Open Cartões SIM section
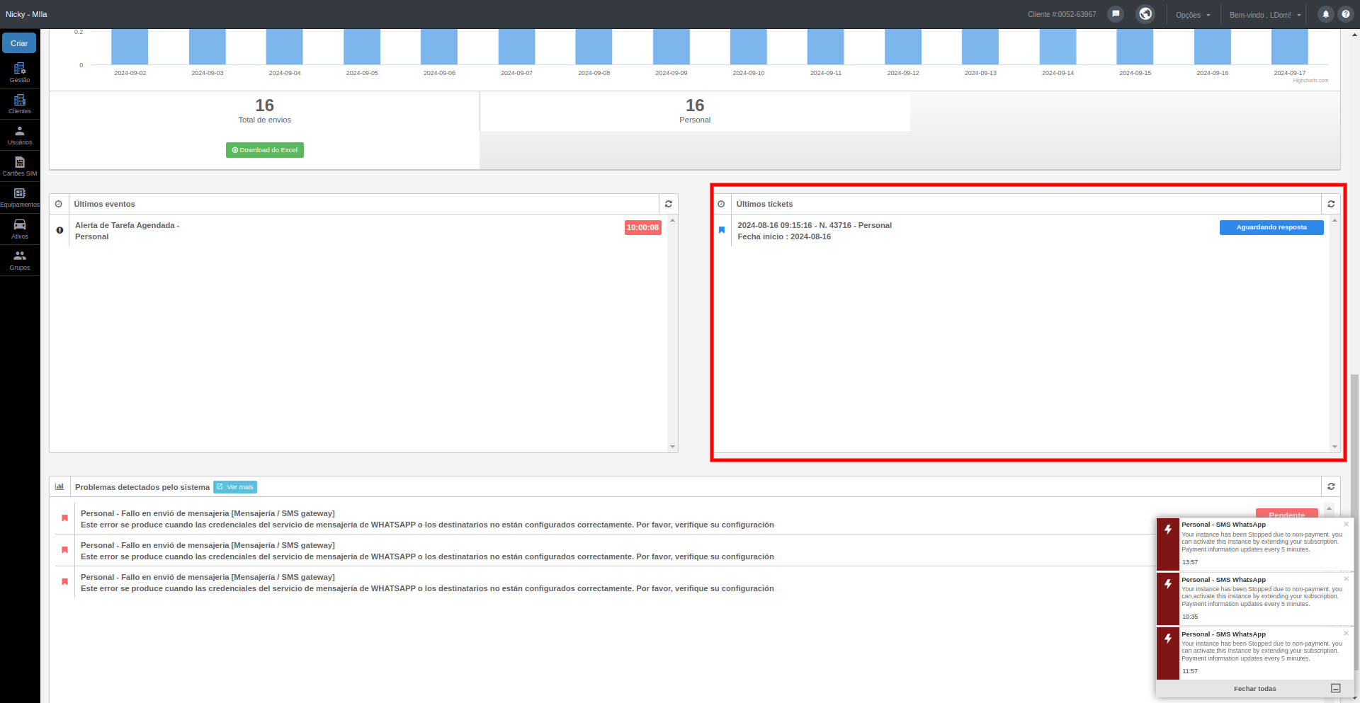 [20, 166]
